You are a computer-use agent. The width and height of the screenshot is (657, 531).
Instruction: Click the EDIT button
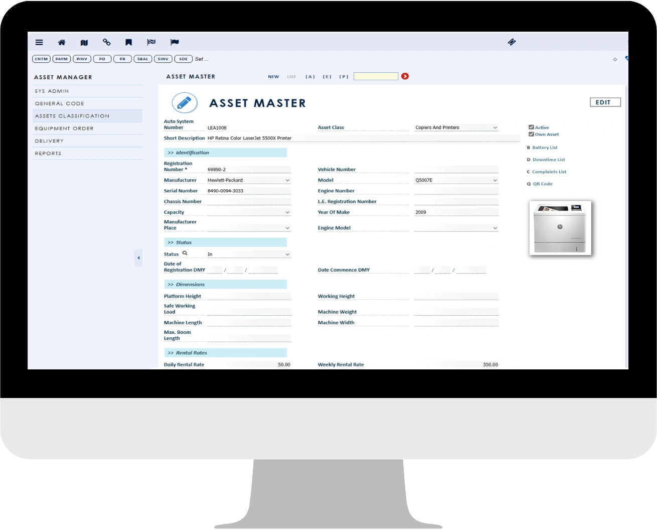pyautogui.click(x=605, y=102)
